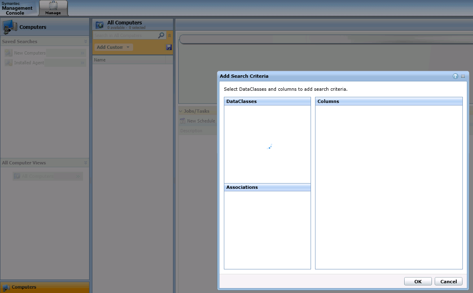Collapse the Saved Searches section
The width and height of the screenshot is (473, 293).
click(x=85, y=42)
